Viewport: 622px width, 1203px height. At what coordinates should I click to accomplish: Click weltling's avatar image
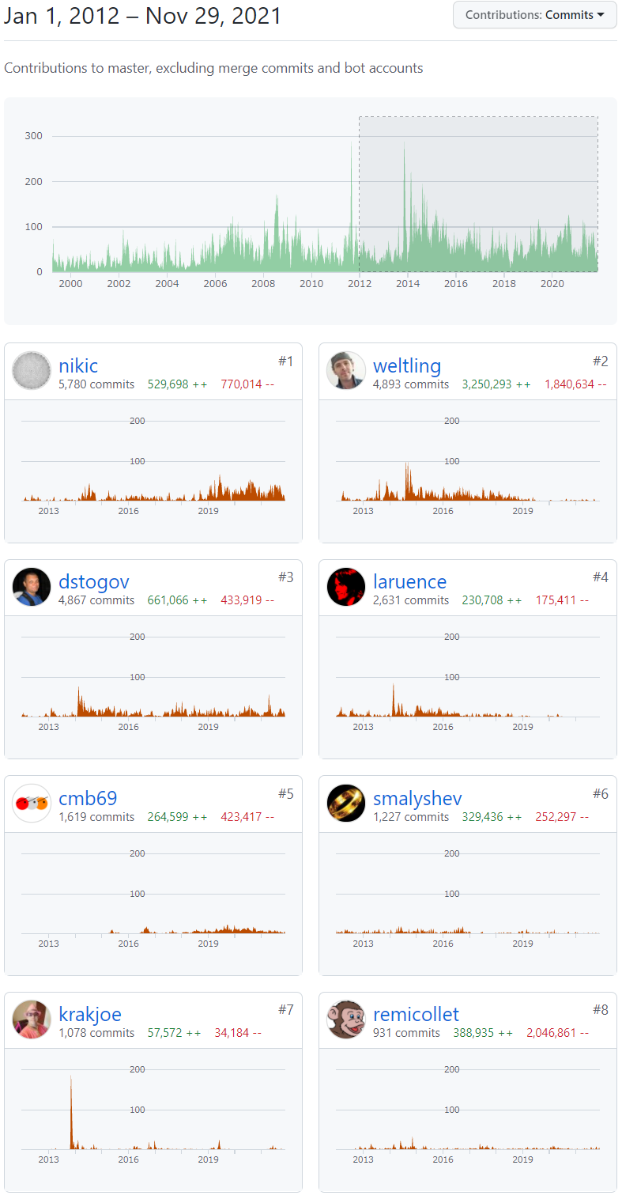point(346,371)
